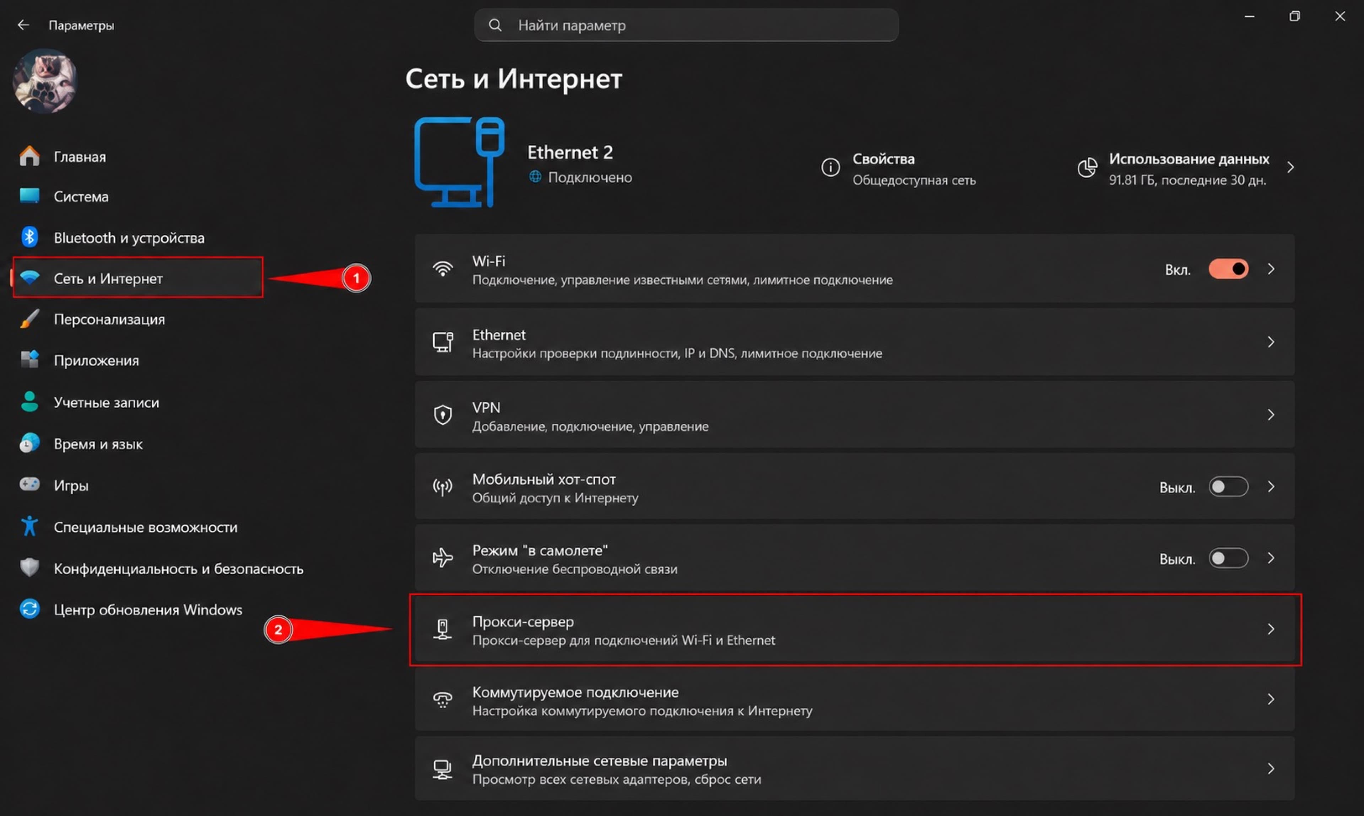Click the Коммутируемое подключение phone icon

click(x=443, y=700)
